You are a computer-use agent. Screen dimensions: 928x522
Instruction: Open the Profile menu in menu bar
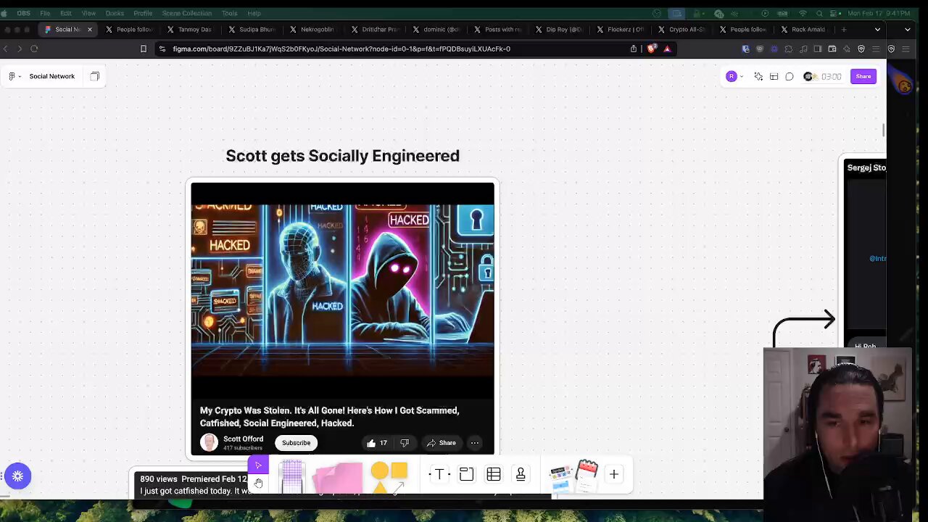tap(143, 13)
